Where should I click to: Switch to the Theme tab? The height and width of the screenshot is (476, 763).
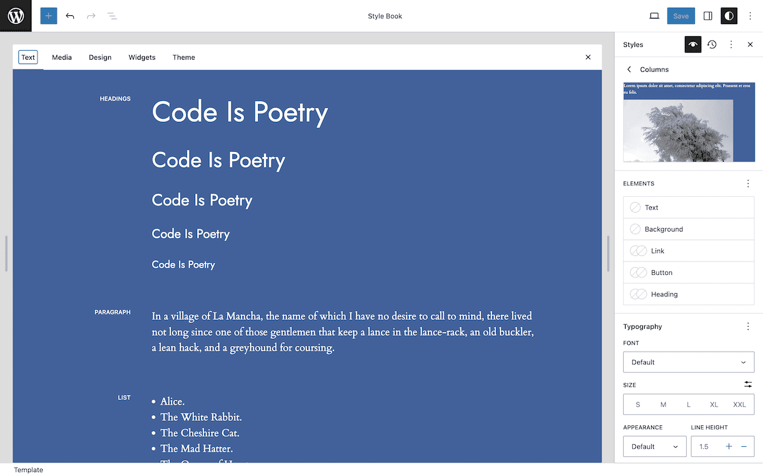pos(184,57)
